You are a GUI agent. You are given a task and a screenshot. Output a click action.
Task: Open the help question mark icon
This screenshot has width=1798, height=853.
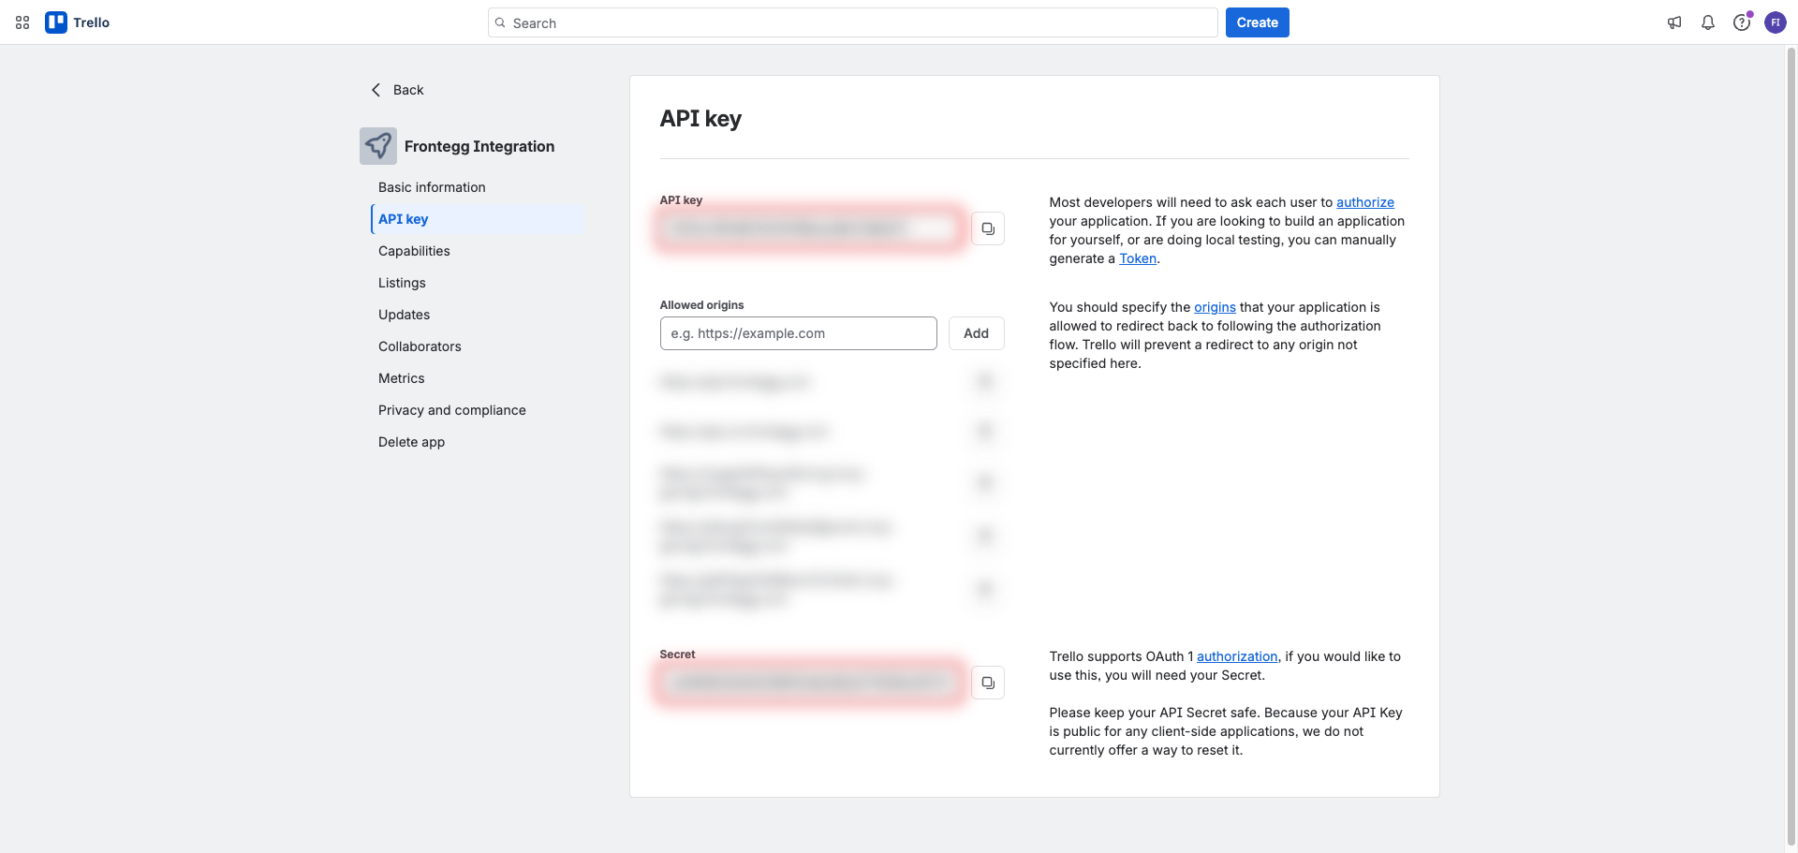pyautogui.click(x=1742, y=22)
